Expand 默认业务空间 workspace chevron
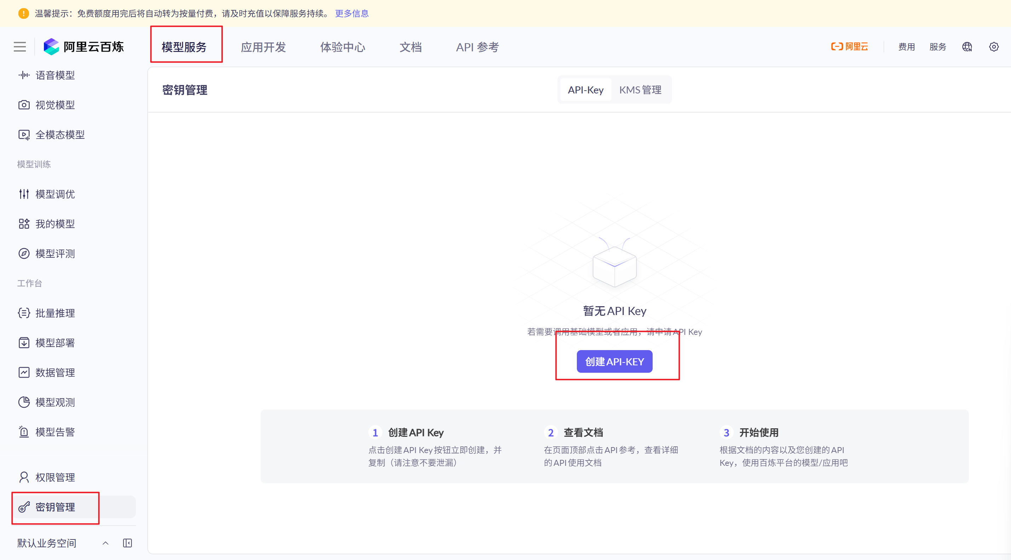The width and height of the screenshot is (1011, 560). (x=105, y=543)
